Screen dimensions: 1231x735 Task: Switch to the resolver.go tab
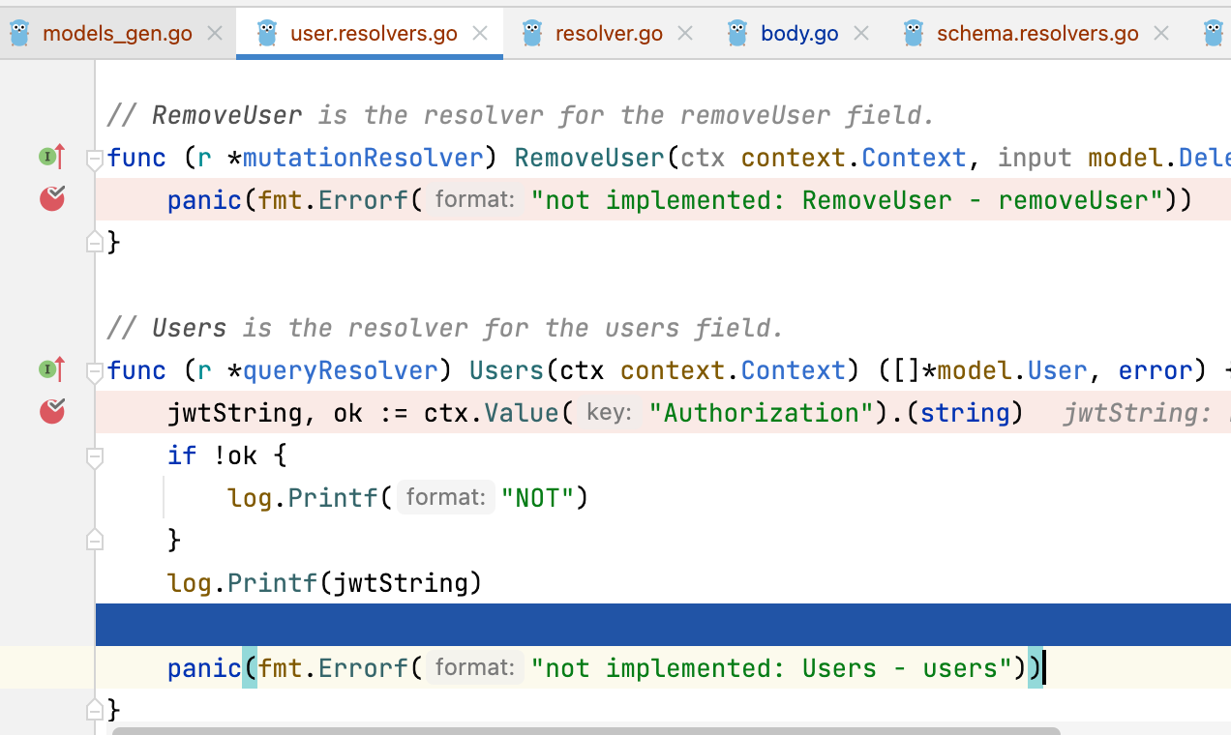[x=608, y=32]
